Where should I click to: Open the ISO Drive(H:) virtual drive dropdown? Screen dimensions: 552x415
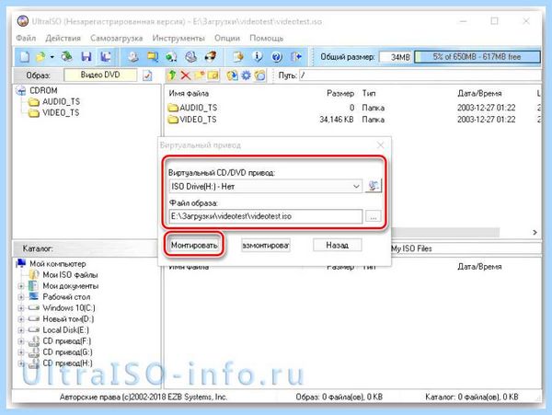(356, 186)
